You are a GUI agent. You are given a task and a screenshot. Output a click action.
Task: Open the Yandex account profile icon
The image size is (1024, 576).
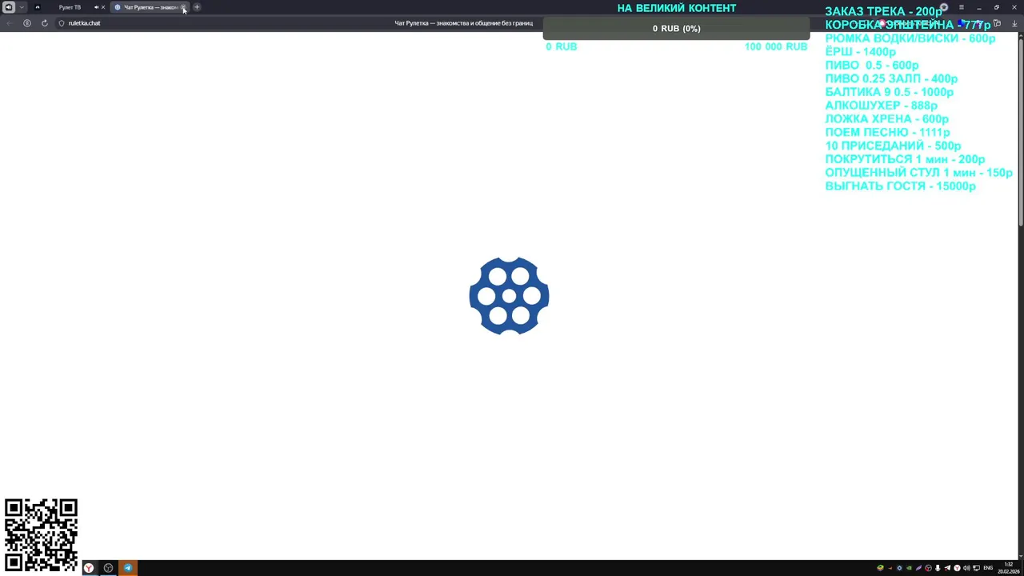[x=944, y=7]
